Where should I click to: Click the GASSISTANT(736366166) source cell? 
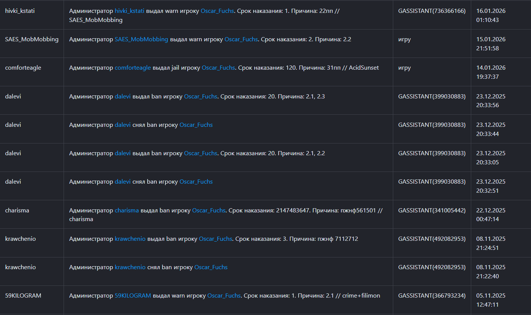[432, 11]
